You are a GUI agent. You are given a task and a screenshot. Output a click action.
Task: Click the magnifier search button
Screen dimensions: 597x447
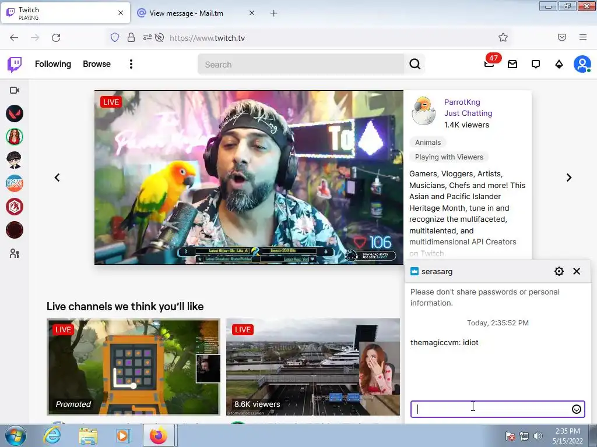coord(415,64)
